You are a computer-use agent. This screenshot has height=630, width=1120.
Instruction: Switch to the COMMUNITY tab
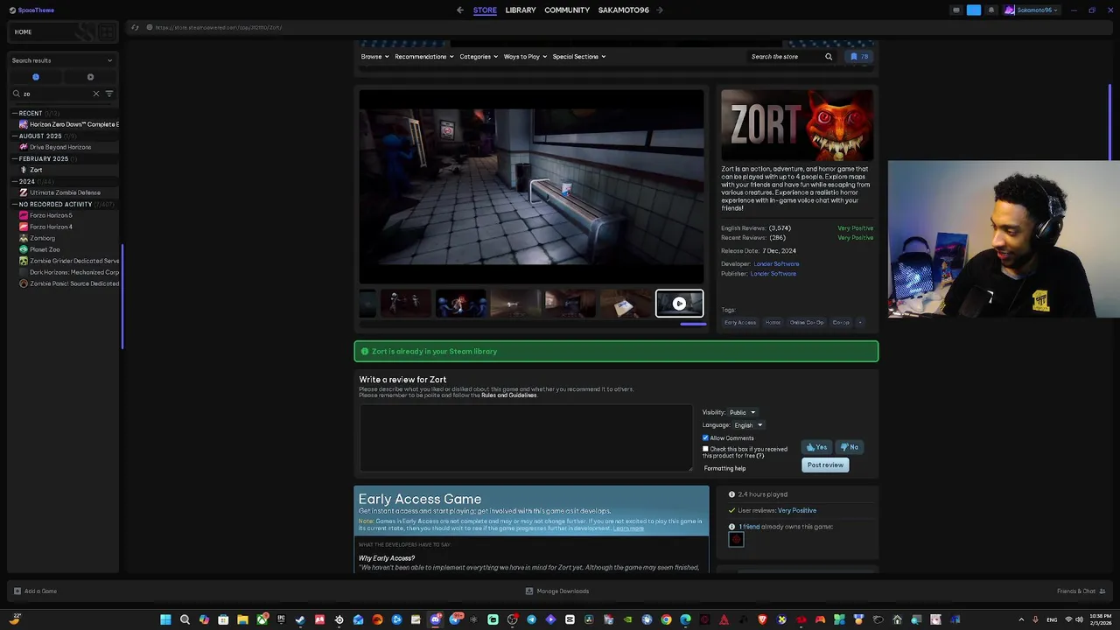(567, 10)
